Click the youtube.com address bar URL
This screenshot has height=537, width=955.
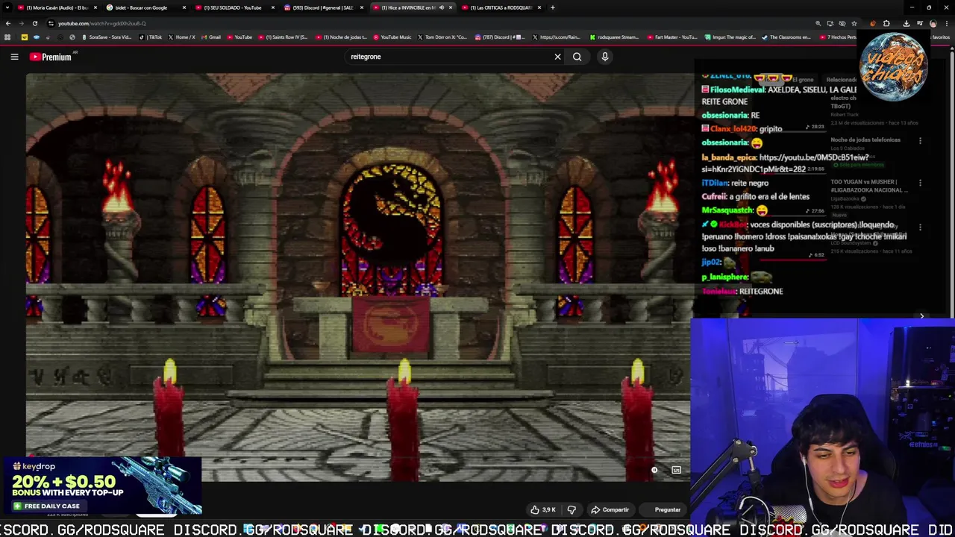click(102, 23)
